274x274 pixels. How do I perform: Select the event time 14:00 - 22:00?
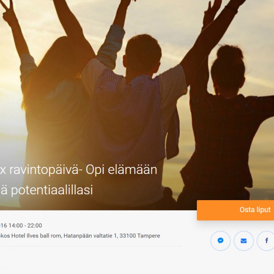click(x=25, y=225)
